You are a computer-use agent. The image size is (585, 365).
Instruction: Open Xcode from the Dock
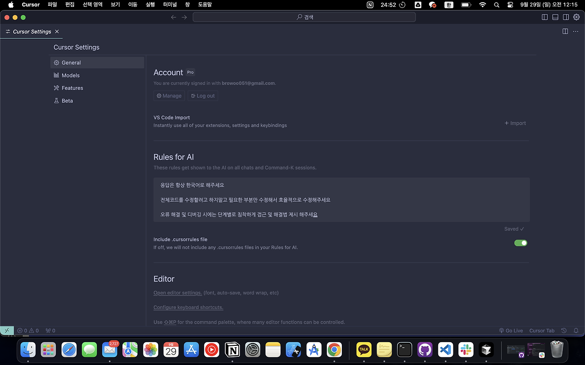(x=293, y=350)
